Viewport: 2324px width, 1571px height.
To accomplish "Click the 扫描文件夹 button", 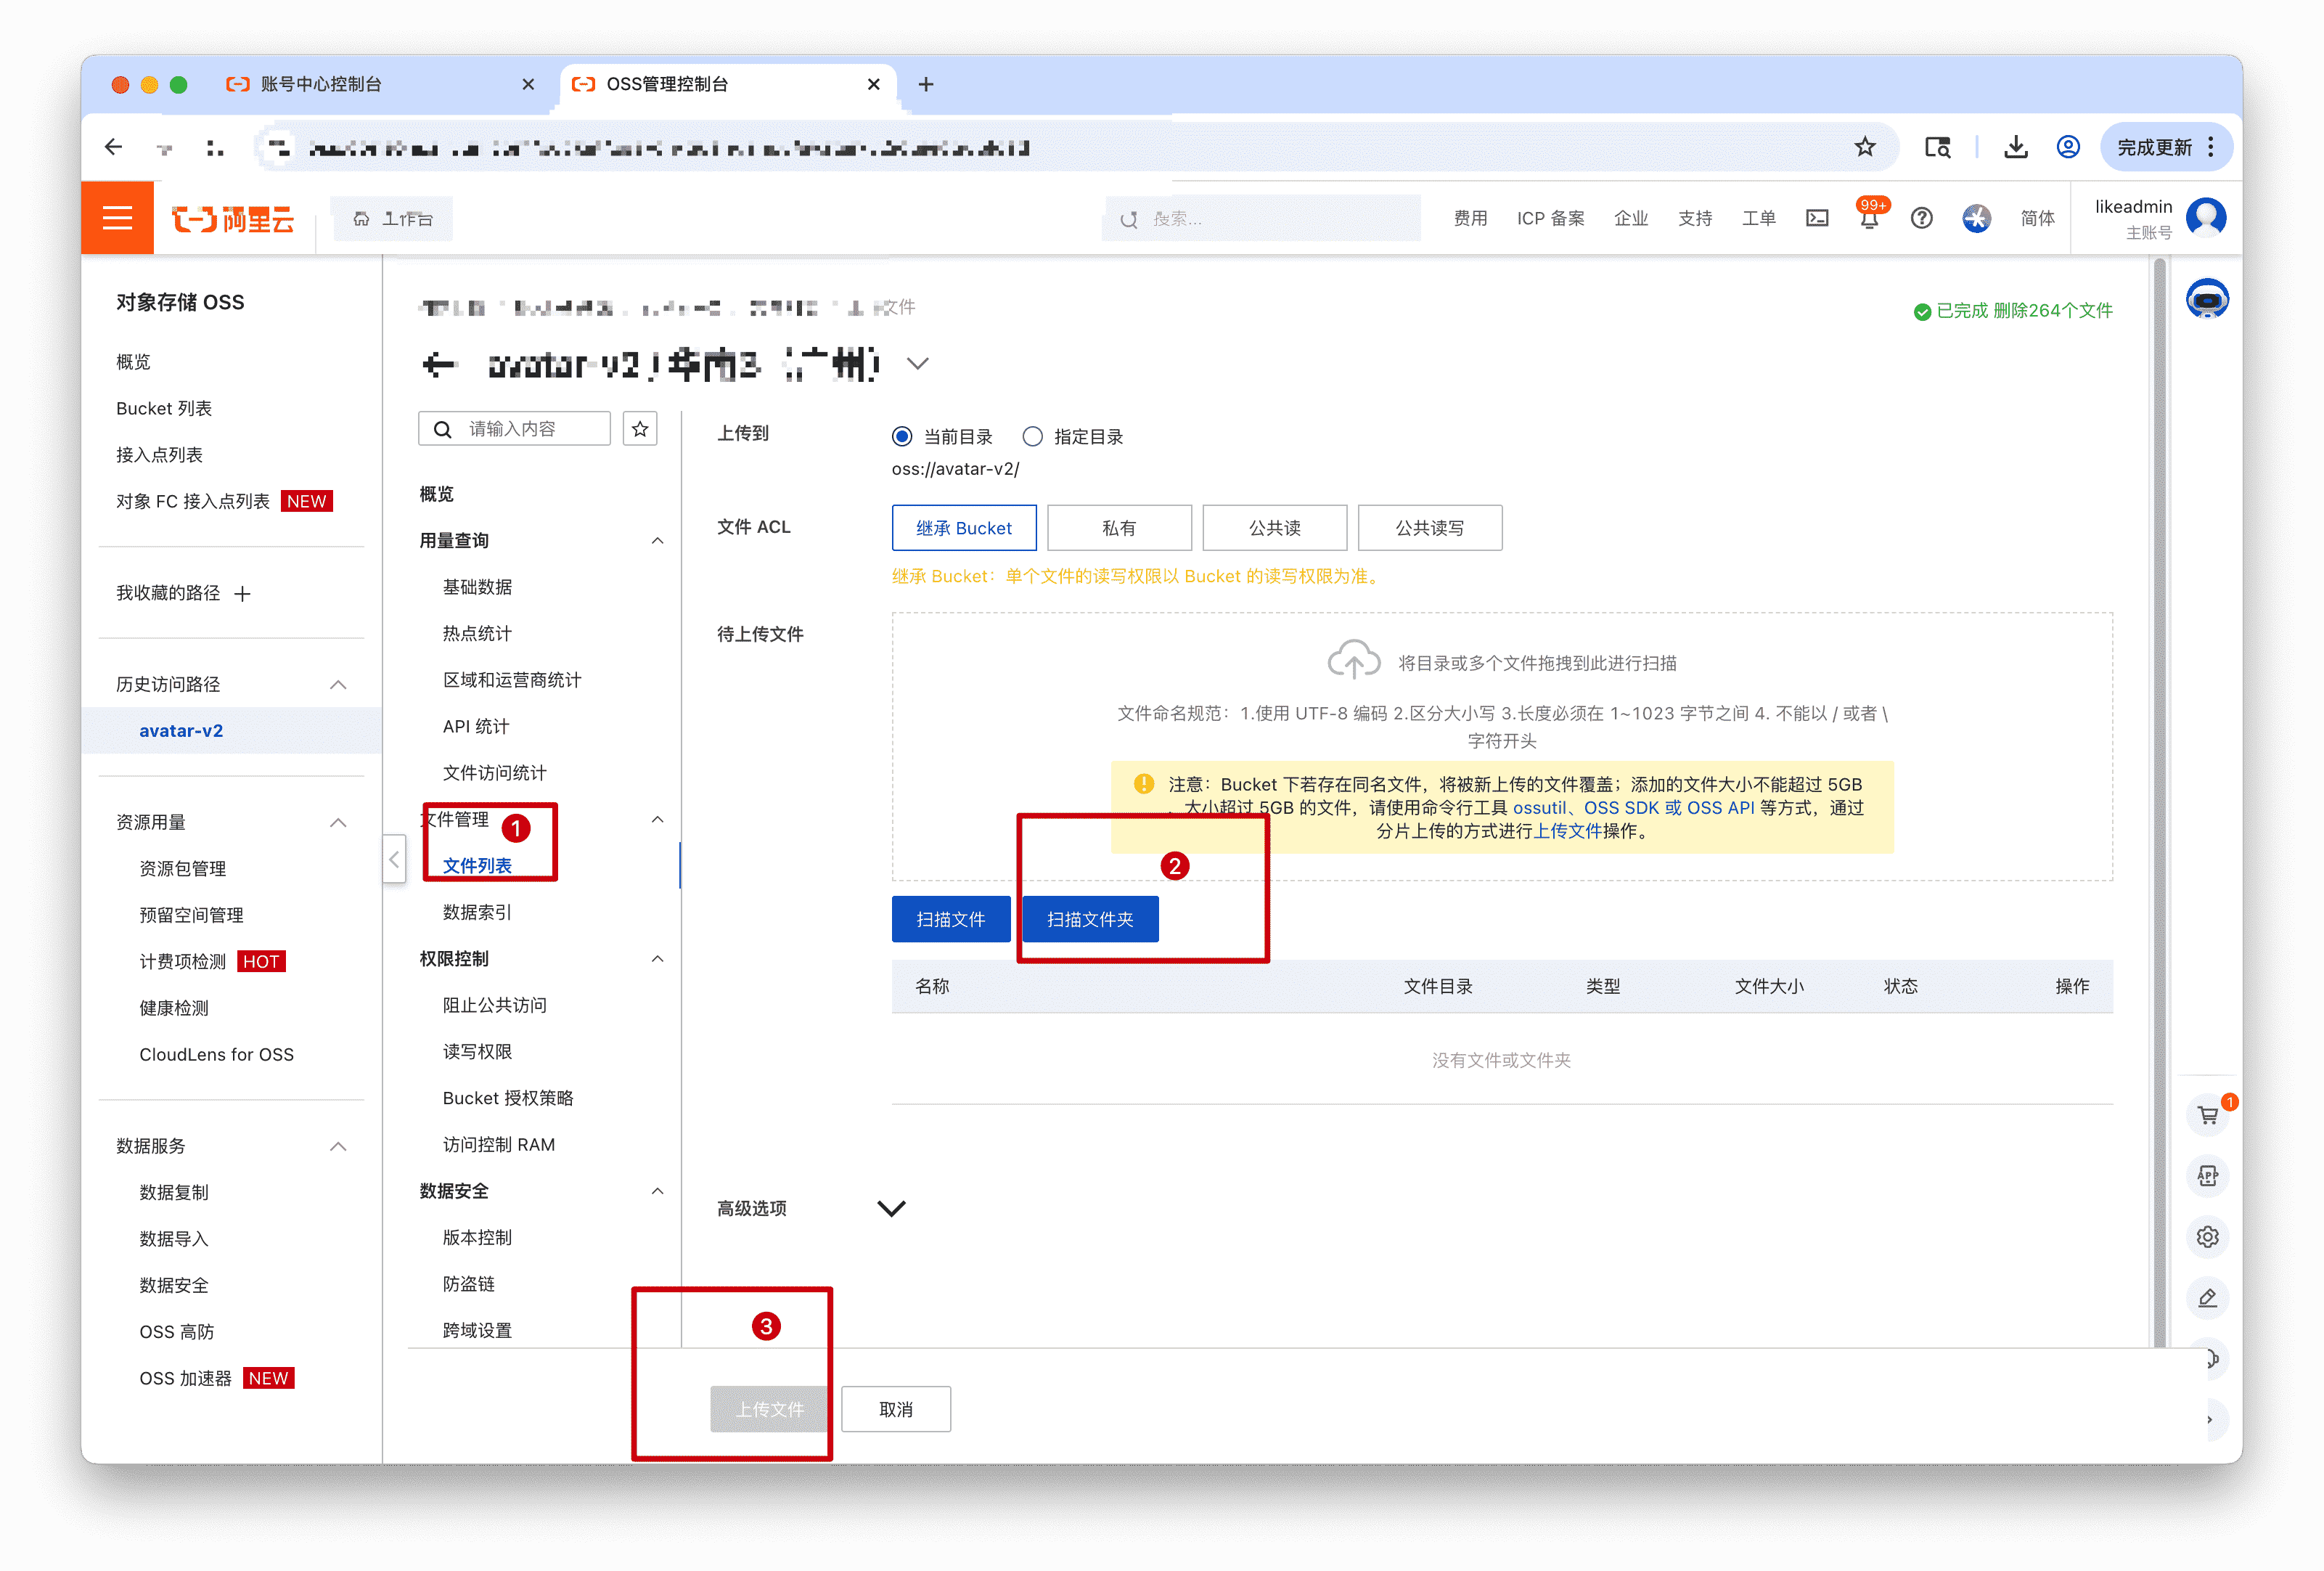I will [1089, 919].
